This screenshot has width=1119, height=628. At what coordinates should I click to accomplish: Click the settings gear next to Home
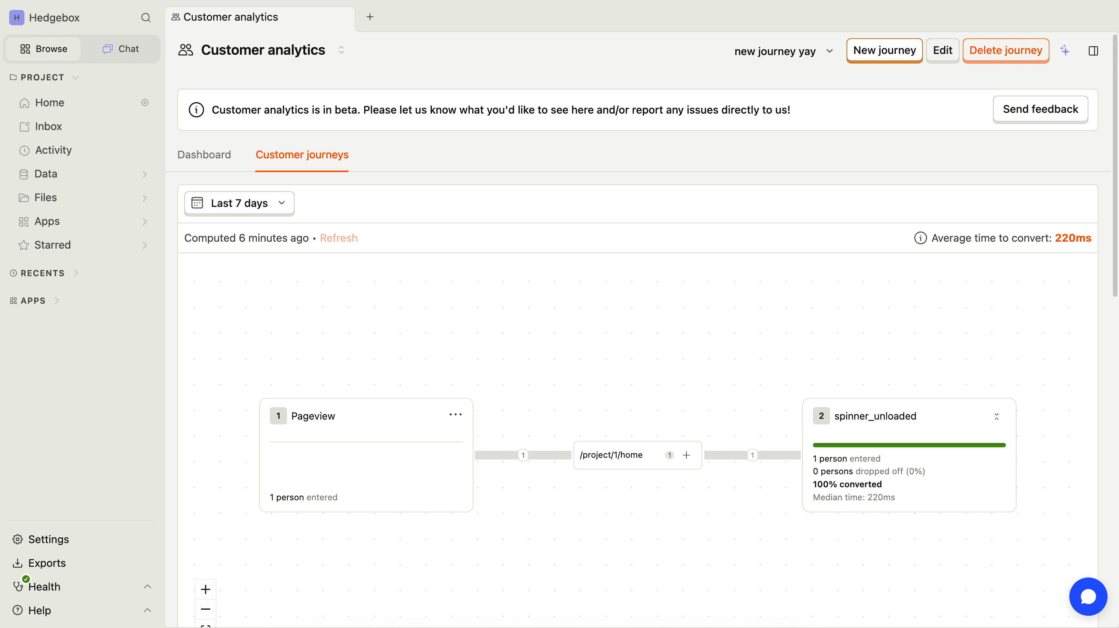click(x=145, y=102)
